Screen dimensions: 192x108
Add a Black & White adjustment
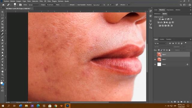(164, 22)
